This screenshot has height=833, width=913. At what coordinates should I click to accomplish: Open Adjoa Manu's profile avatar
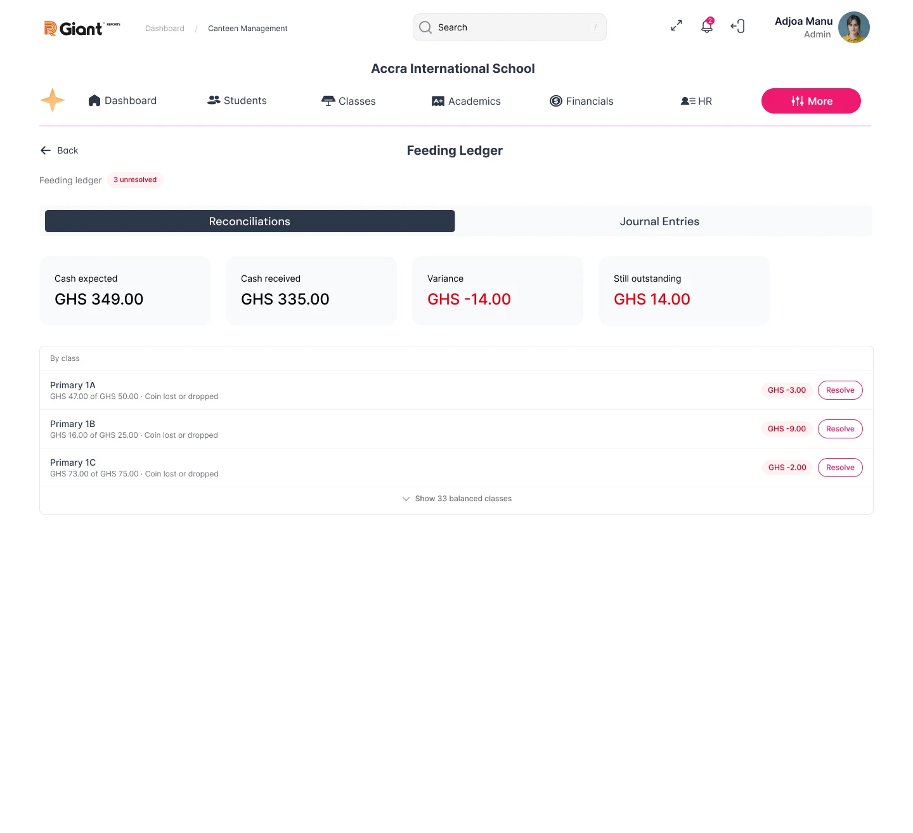pos(854,27)
